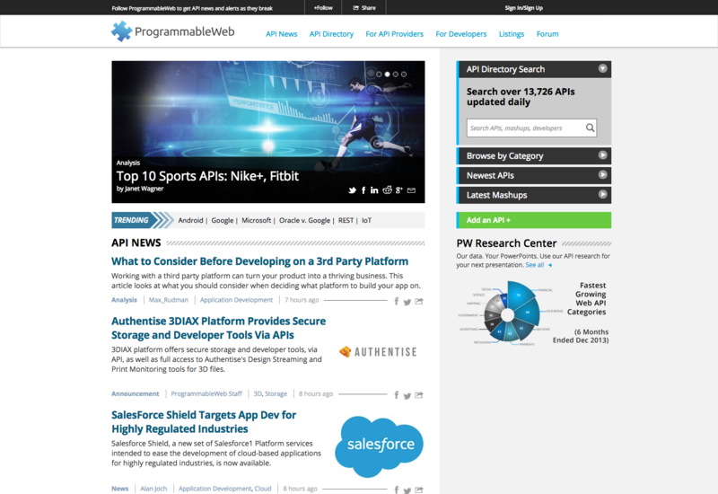718x494 pixels.
Task: Click the Share button in top bar
Action: (364, 8)
